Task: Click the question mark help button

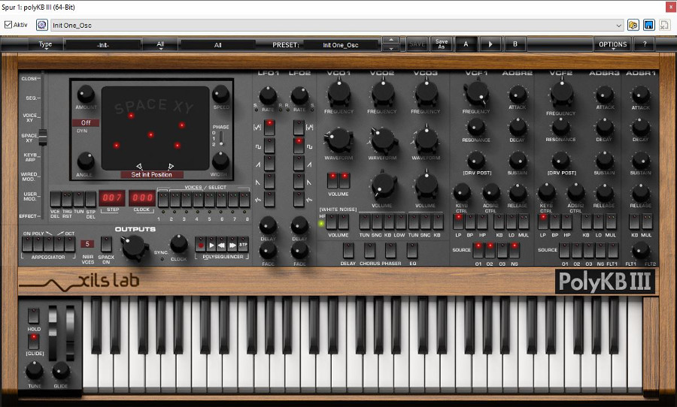Action: [x=645, y=44]
